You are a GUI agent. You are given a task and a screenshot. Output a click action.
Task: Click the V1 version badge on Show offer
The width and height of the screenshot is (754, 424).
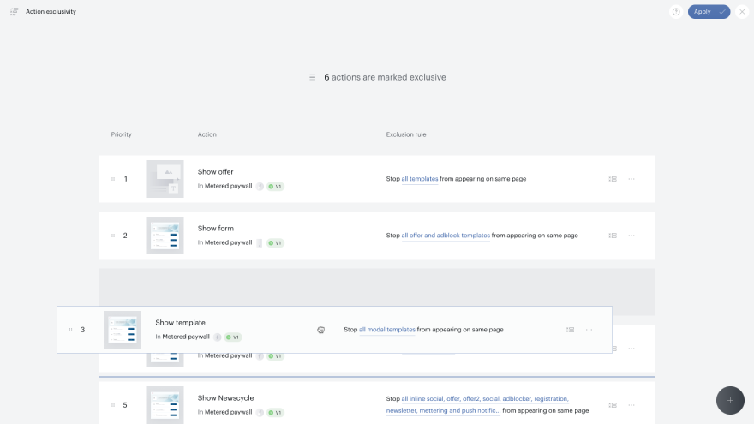pos(276,187)
